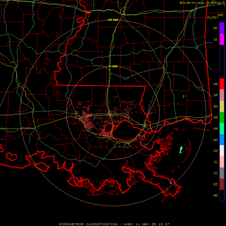Click the small green echo in the northeast
The image size is (226, 226).
[x=184, y=97]
